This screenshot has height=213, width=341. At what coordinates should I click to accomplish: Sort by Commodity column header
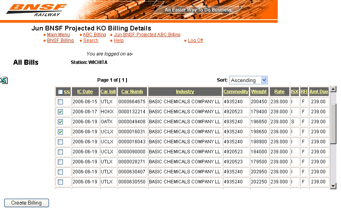pos(236,92)
